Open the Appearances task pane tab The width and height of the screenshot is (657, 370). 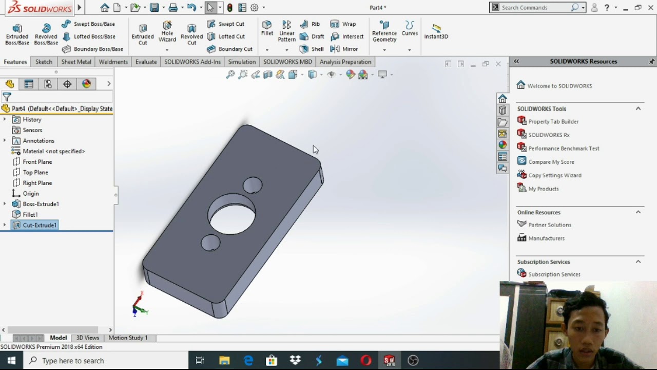[x=503, y=145]
